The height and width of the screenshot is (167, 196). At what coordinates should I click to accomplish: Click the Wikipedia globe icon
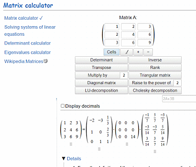(x=46, y=61)
